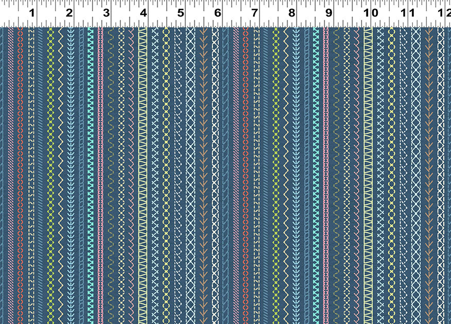Click the orange chain stitch stripe below ruler mark 1
The height and width of the screenshot is (324, 451).
pyautogui.click(x=20, y=155)
